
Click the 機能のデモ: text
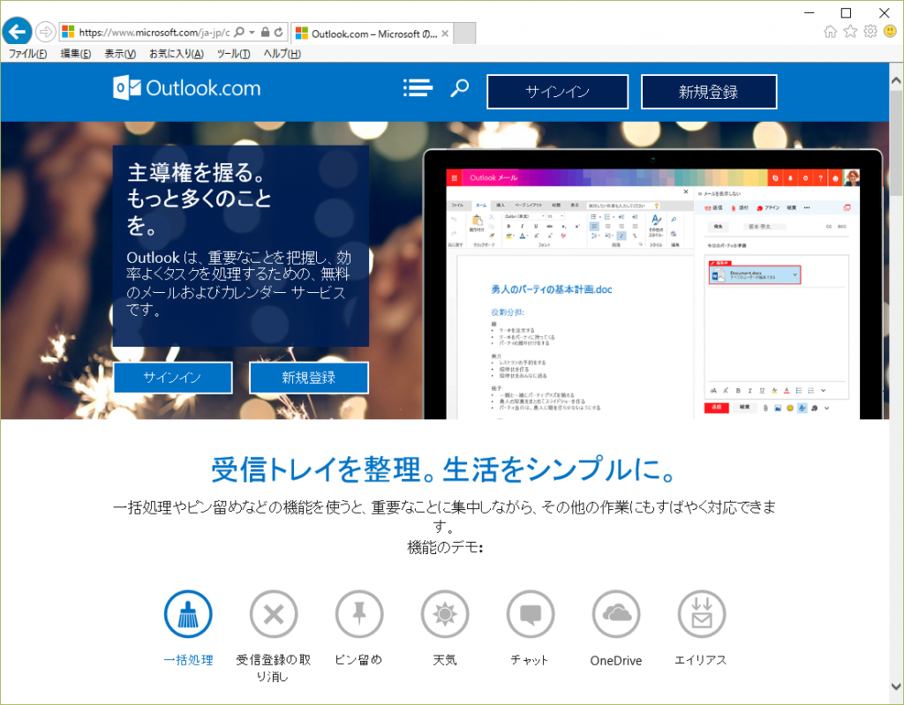point(445,547)
